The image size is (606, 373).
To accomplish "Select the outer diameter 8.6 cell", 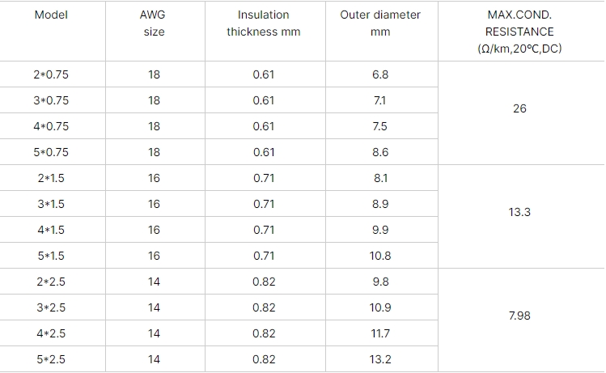I will tap(381, 152).
